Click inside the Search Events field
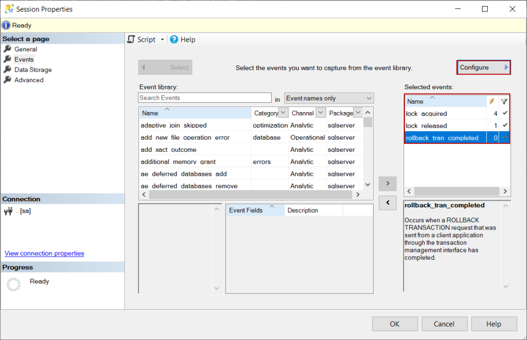 [204, 97]
